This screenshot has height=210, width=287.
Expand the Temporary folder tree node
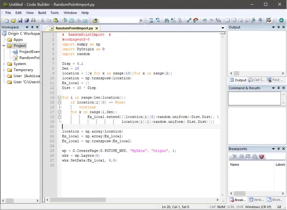(x=4, y=70)
